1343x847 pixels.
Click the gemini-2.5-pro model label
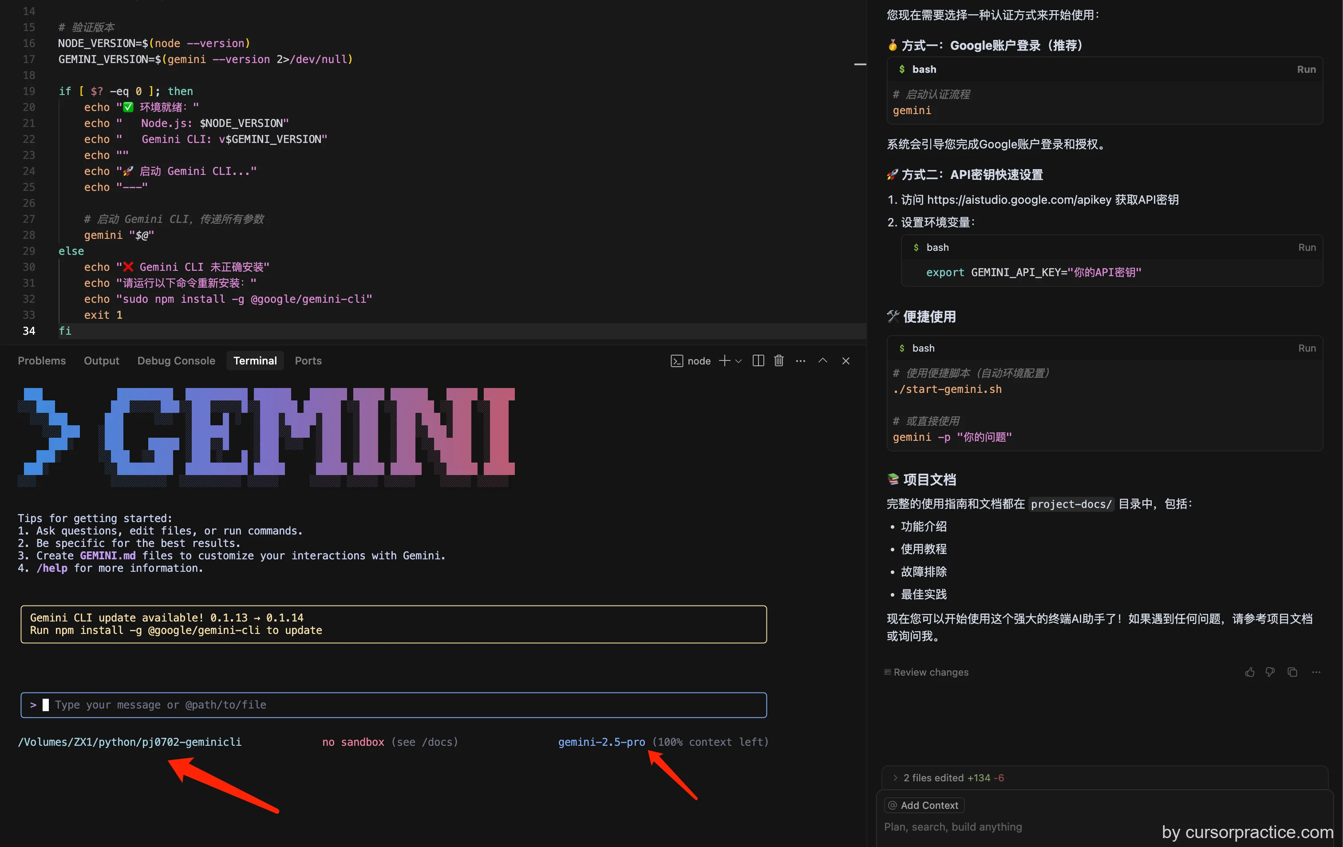[x=601, y=741]
